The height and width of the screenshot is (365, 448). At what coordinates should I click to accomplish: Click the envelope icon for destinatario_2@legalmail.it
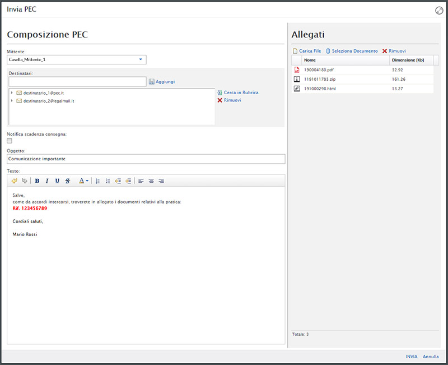click(19, 101)
